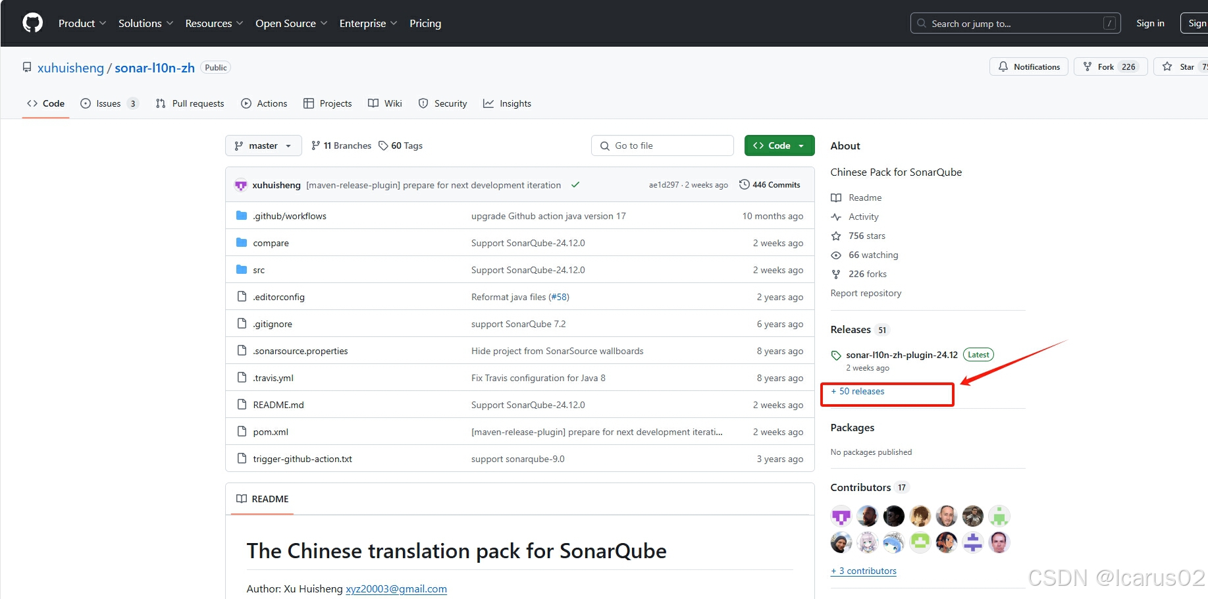Star the repository
1208x599 pixels.
pyautogui.click(x=1180, y=66)
